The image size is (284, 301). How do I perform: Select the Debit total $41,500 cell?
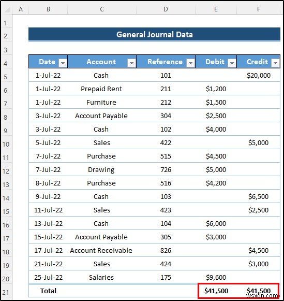tap(216, 291)
